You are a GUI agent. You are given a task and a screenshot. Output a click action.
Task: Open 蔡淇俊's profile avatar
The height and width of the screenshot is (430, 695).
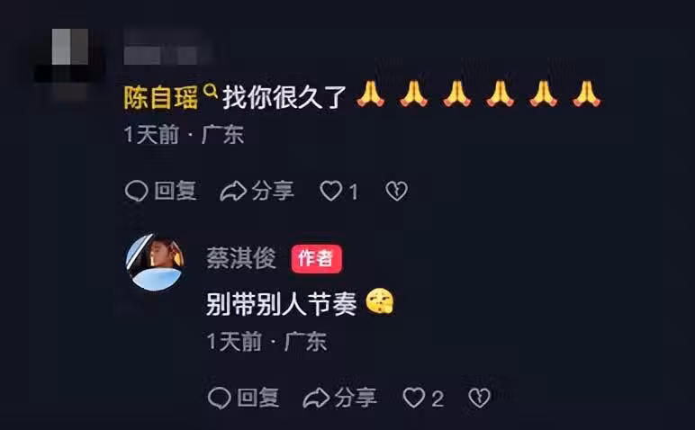click(x=155, y=263)
